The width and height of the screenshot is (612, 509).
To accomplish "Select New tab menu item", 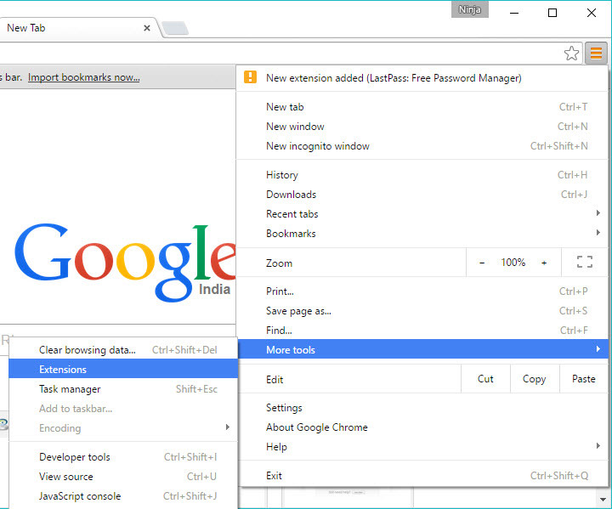I will (423, 107).
